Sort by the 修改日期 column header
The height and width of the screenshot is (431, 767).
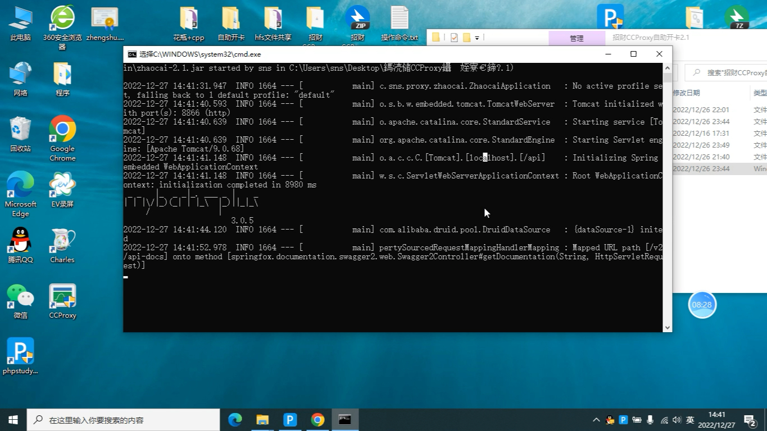point(687,93)
